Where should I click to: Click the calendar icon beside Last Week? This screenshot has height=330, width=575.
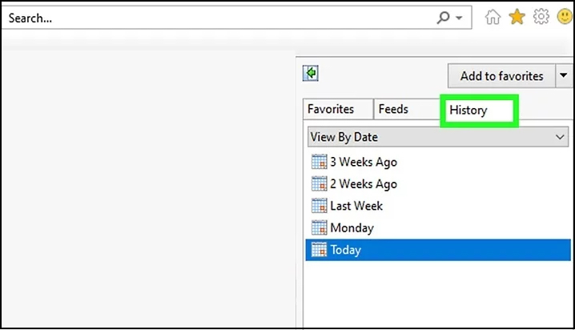click(319, 206)
